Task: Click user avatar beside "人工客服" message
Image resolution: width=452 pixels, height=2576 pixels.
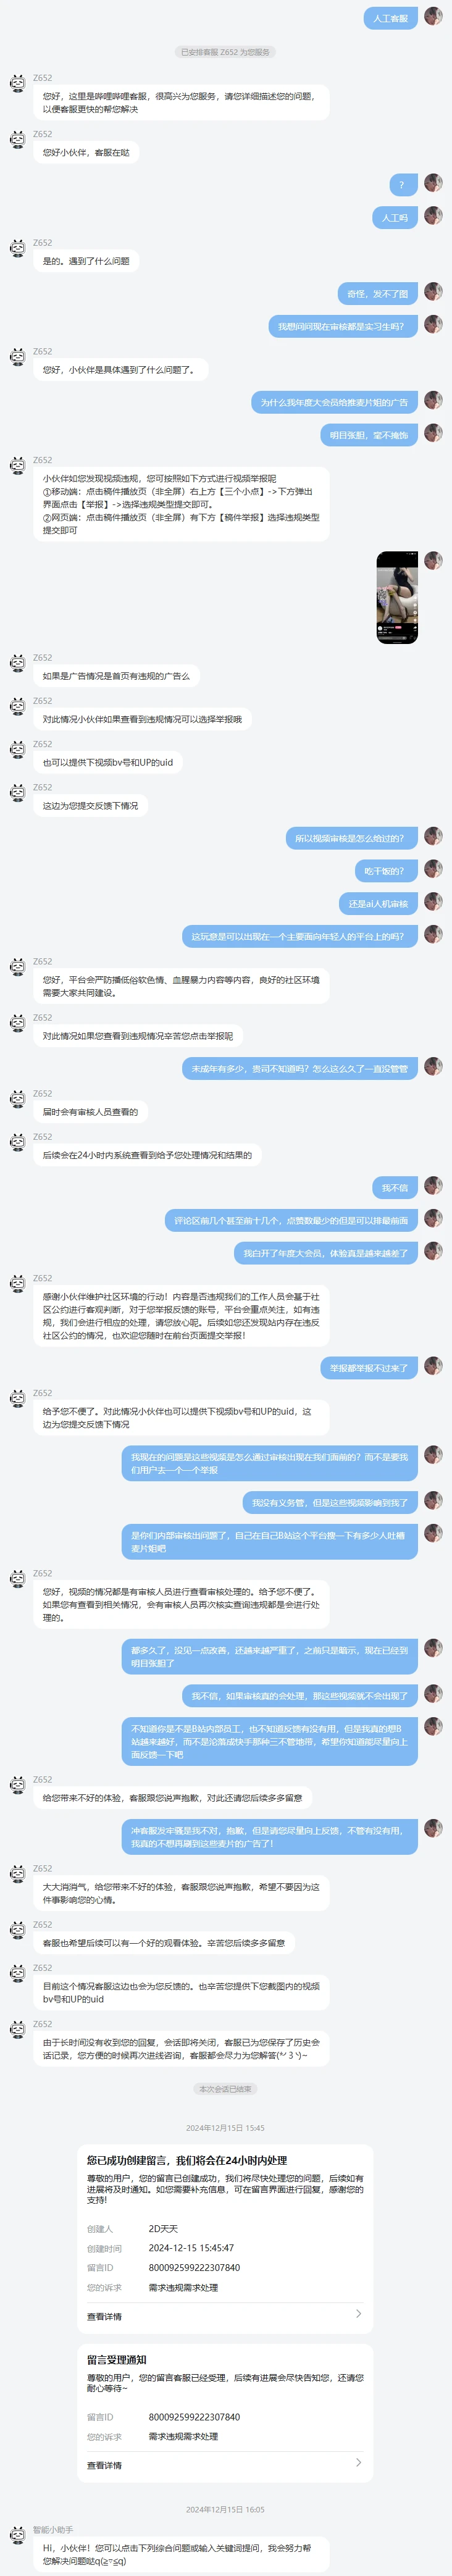Action: [433, 16]
